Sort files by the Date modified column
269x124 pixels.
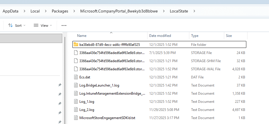point(160,36)
